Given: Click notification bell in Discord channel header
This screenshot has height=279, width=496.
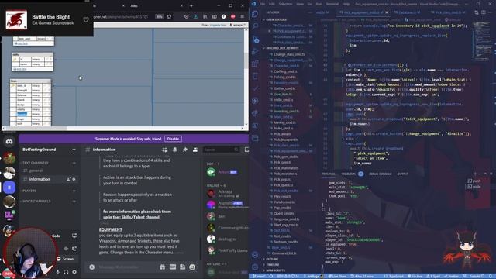Looking at the screenshot, I should [x=175, y=150].
